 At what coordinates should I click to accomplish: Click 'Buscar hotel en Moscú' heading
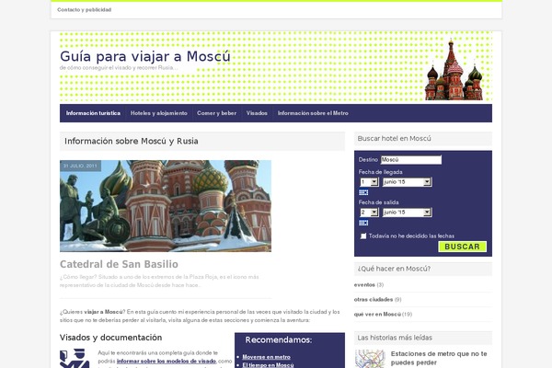pos(395,139)
